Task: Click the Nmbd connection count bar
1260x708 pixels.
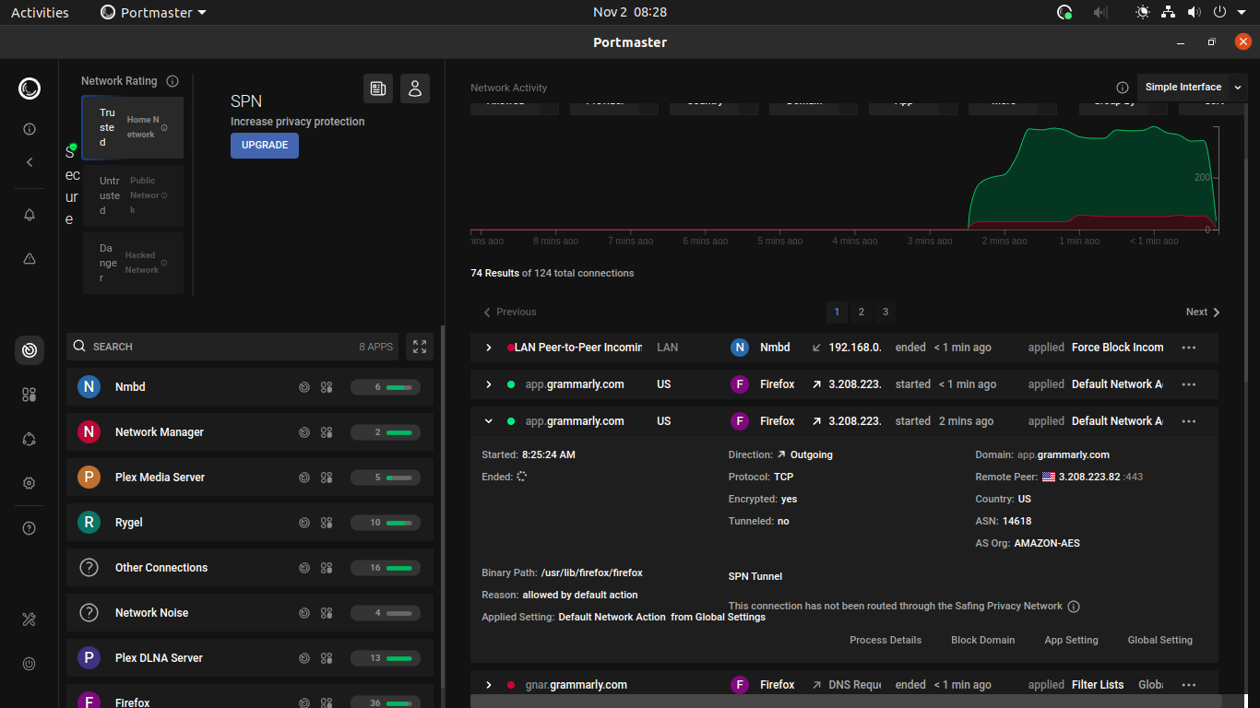Action: click(385, 386)
